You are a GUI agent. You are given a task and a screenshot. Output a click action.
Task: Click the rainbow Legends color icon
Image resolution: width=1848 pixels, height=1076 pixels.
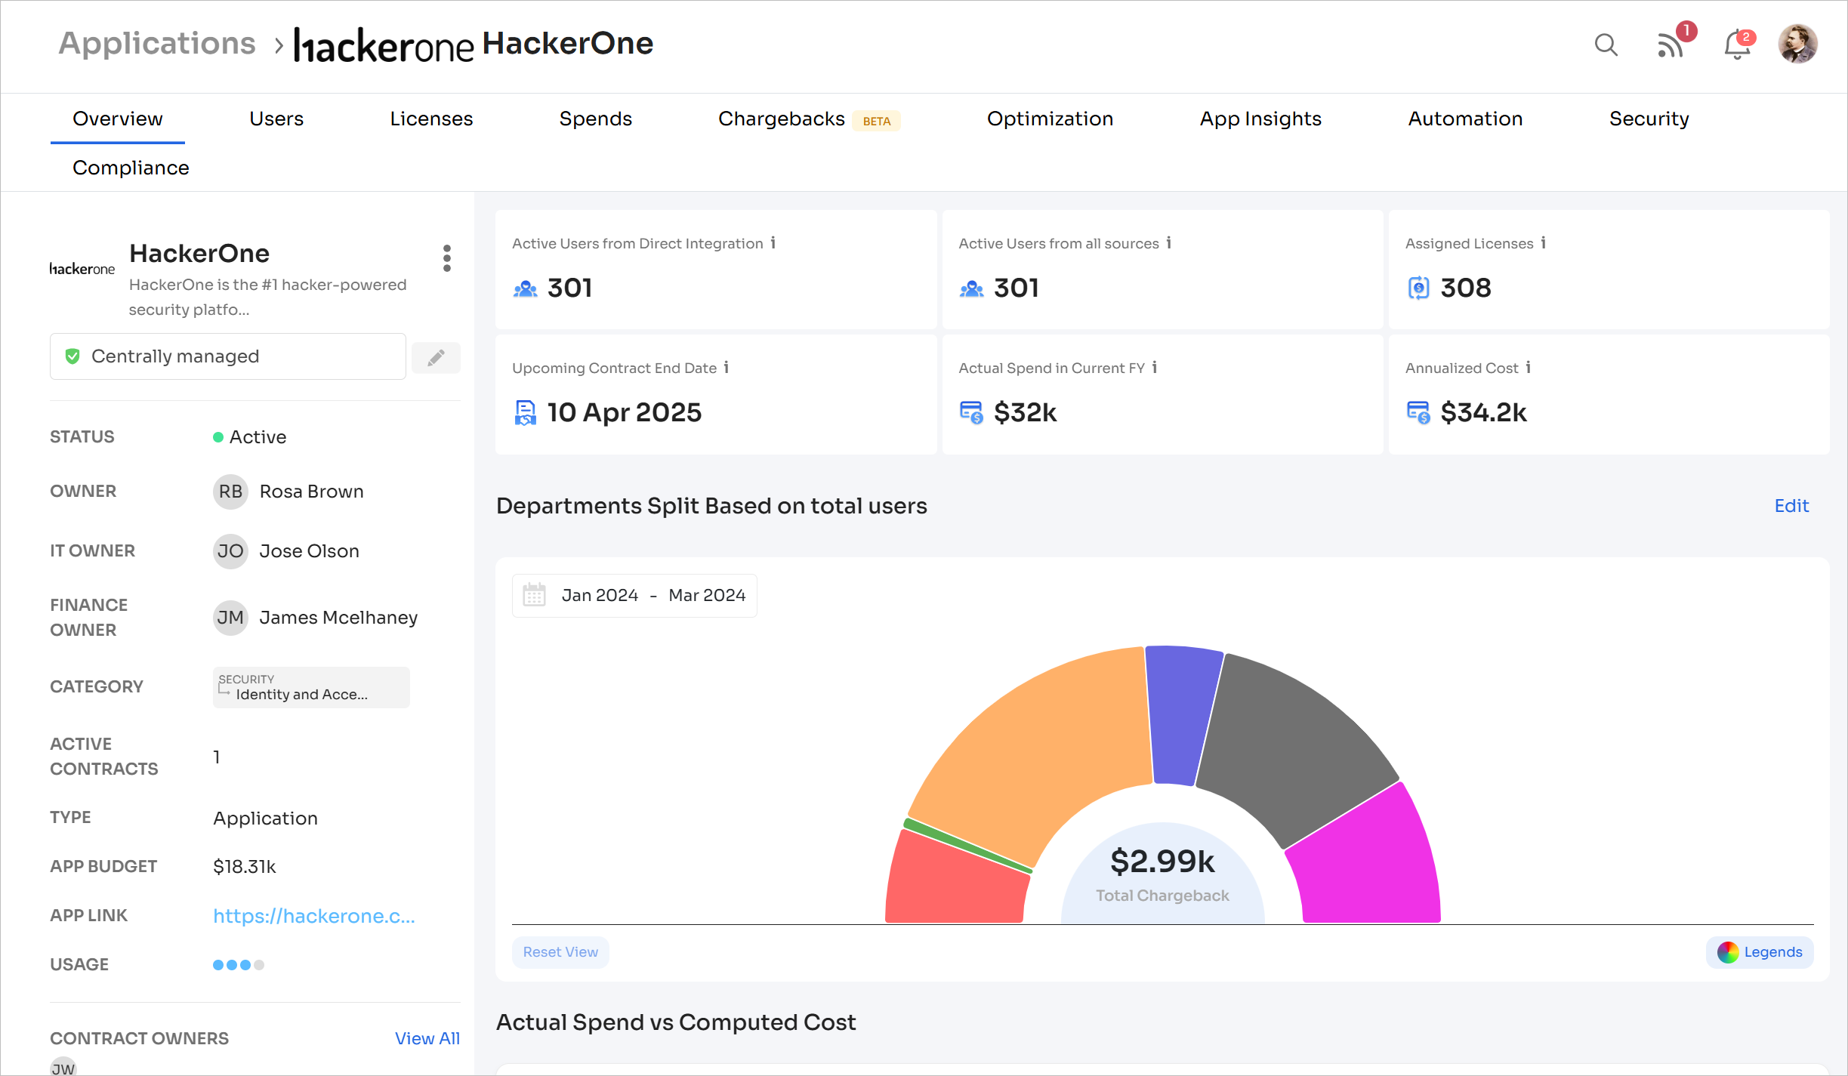1727,952
